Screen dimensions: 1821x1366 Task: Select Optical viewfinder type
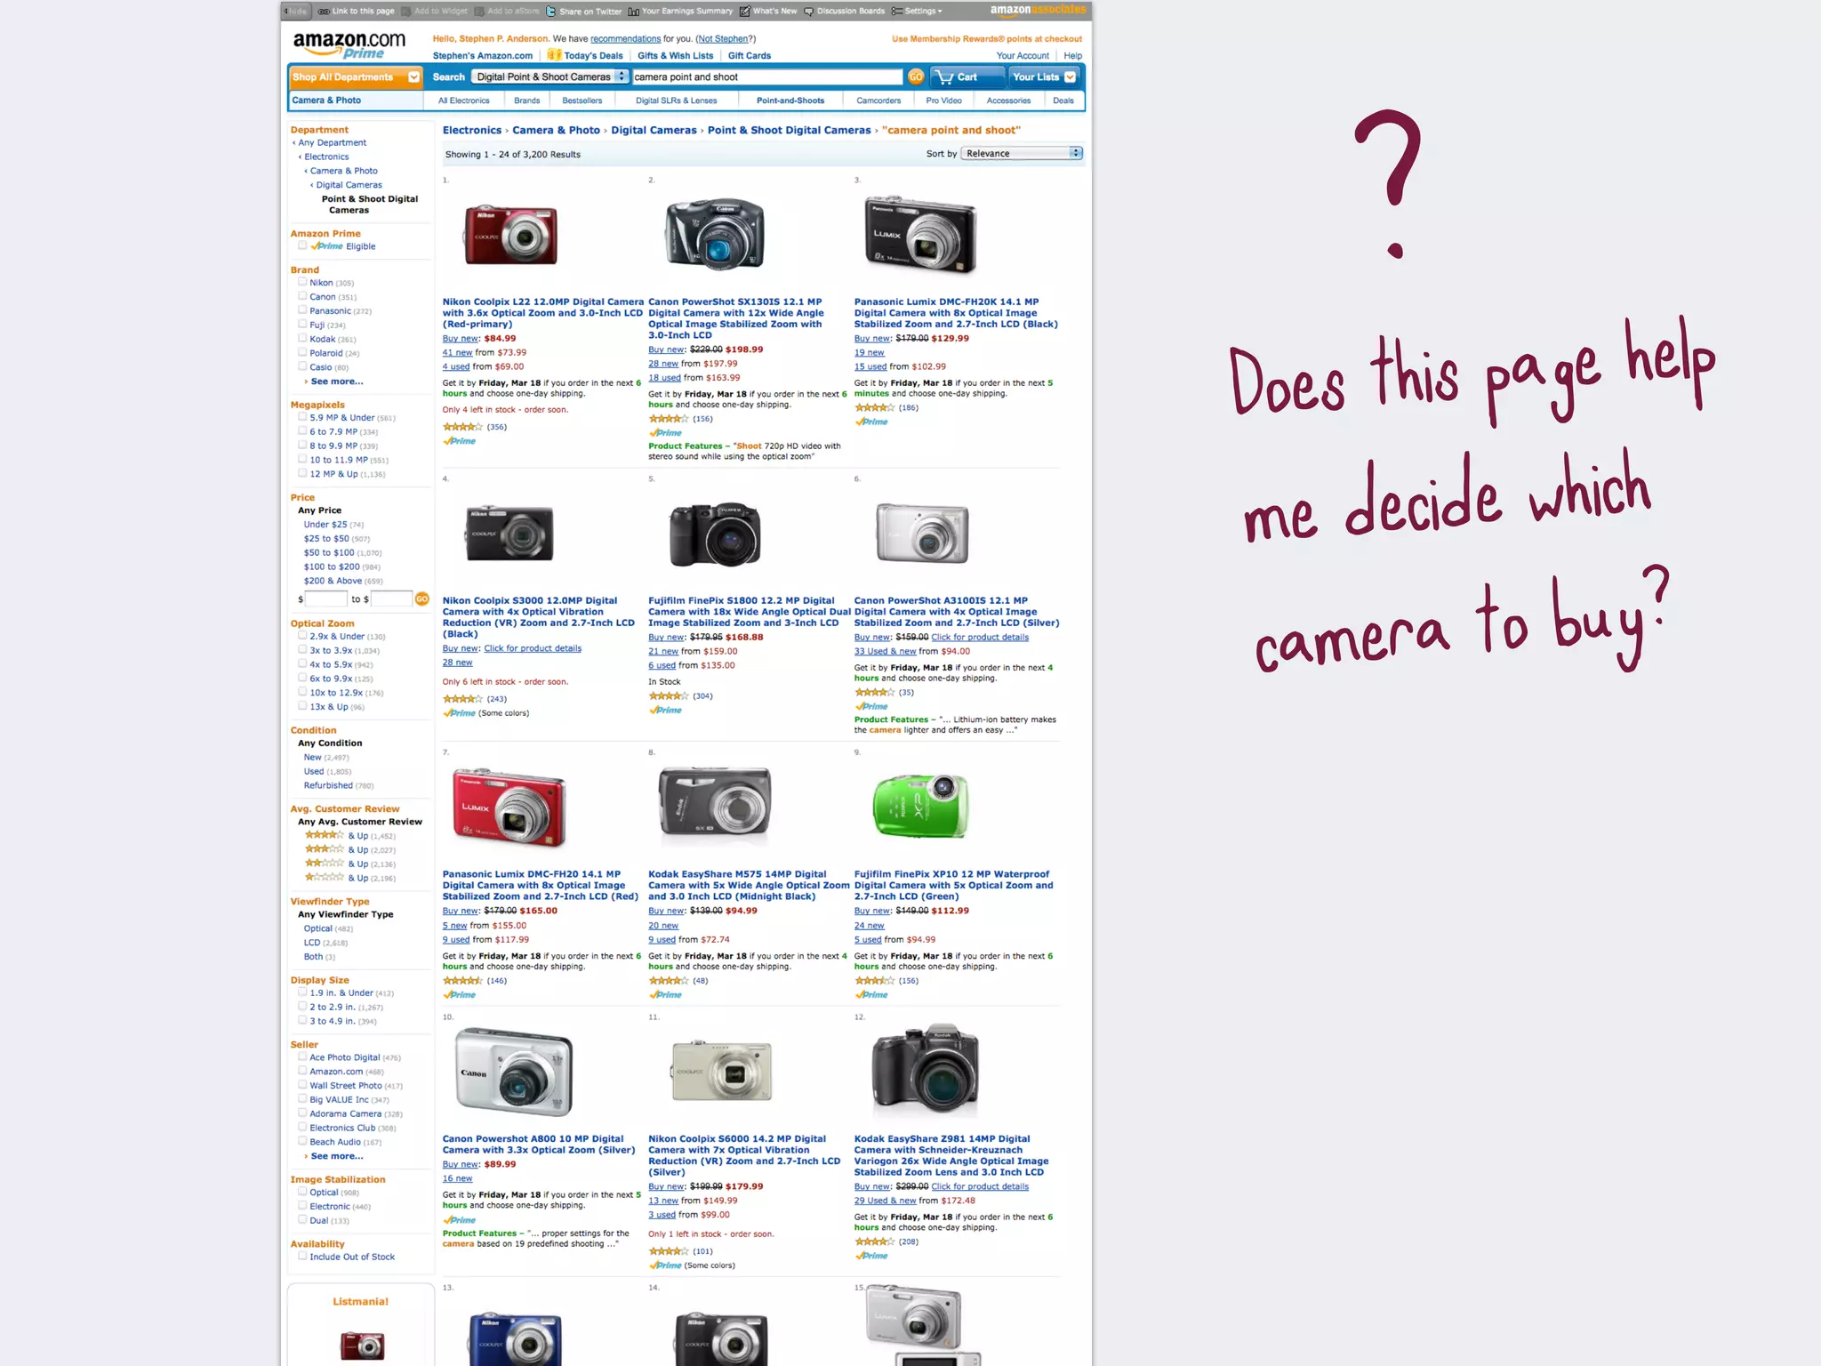[318, 928]
